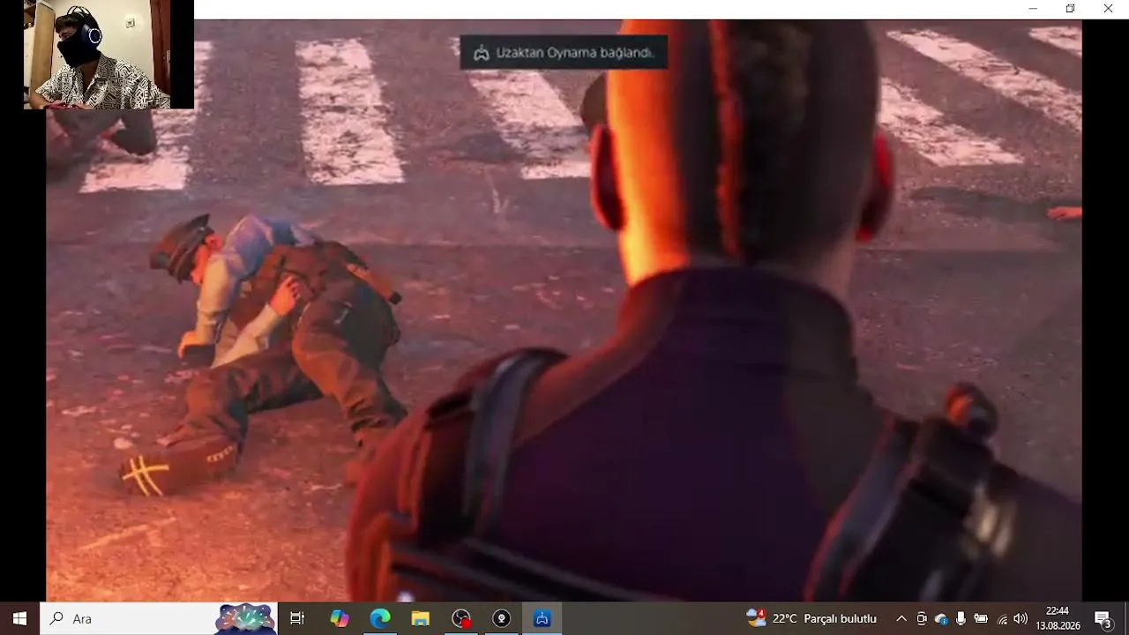Click the webcam overlay thumbnail
Viewport: 1129px width, 635px height.
[108, 55]
